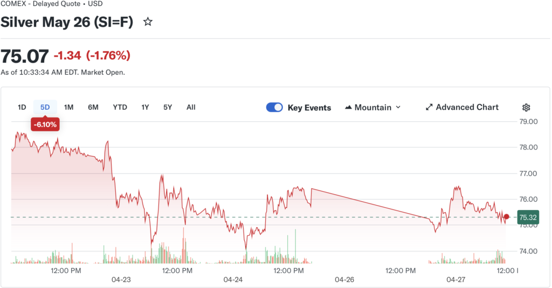This screenshot has height=288, width=552.
Task: Select the 1Y range tab
Action: [x=145, y=107]
